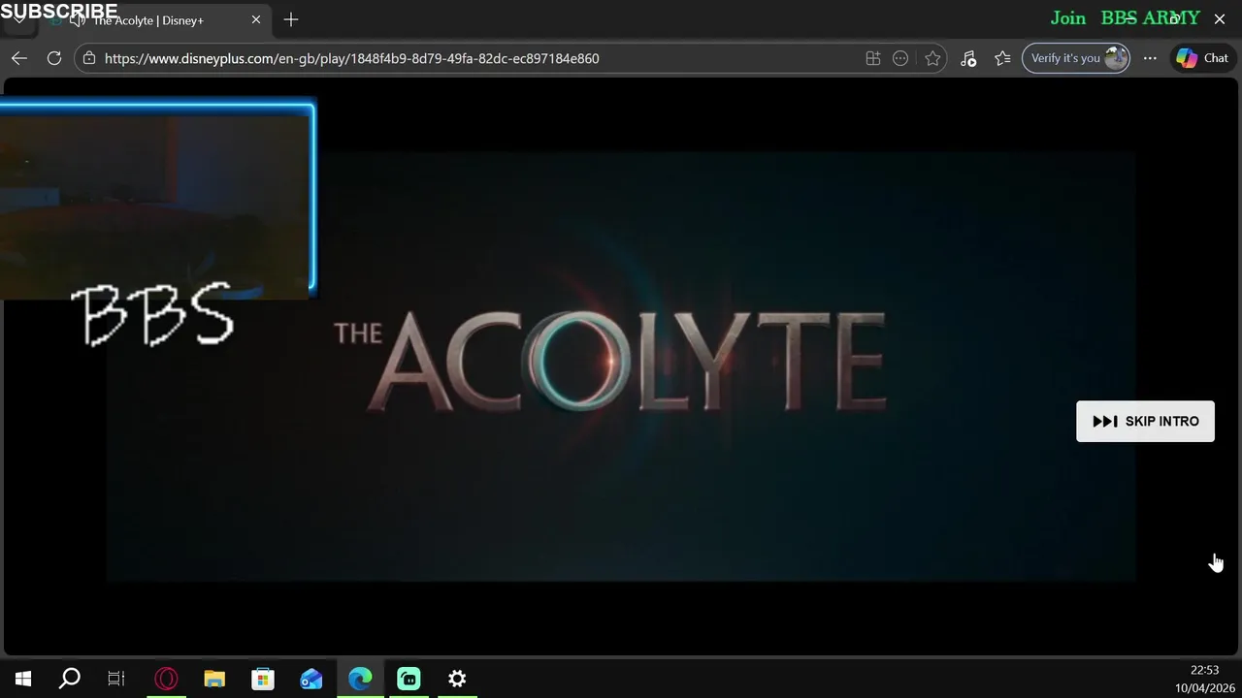Go back to the previous page
1242x698 pixels.
click(19, 58)
